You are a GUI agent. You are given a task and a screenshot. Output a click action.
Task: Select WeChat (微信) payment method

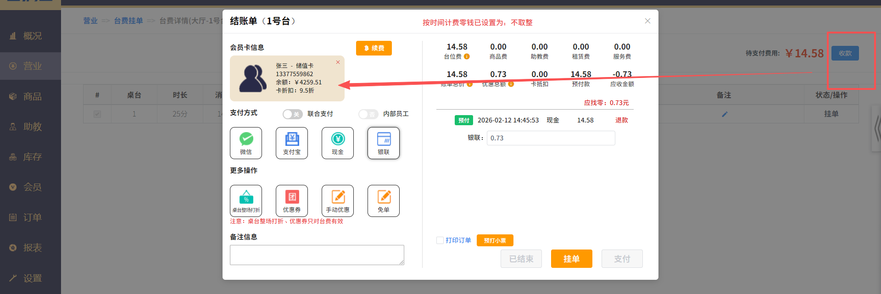coord(246,143)
